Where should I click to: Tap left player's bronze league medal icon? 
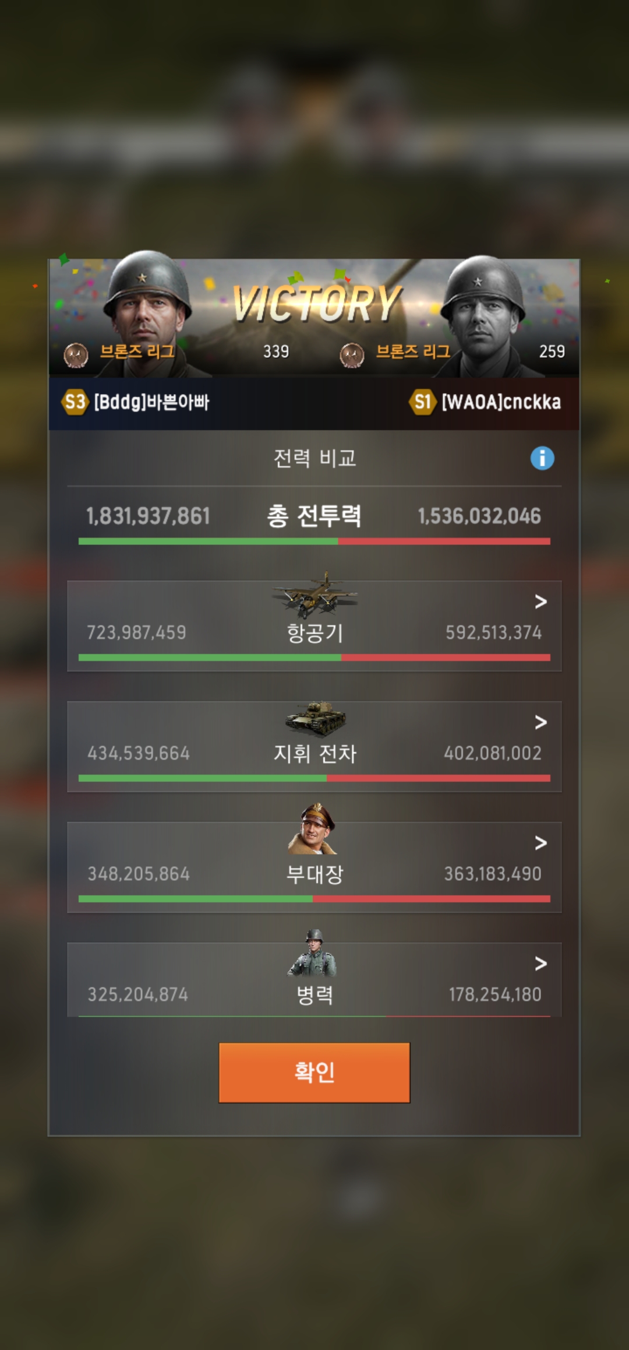coord(76,355)
